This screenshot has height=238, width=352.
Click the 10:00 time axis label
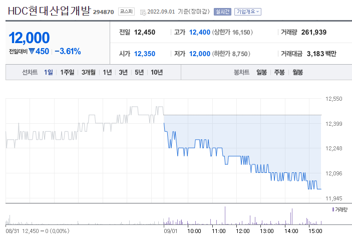click(x=194, y=231)
